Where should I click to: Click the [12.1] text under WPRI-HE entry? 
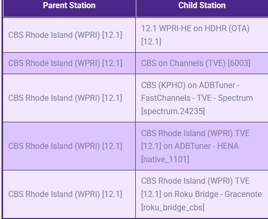(x=151, y=41)
